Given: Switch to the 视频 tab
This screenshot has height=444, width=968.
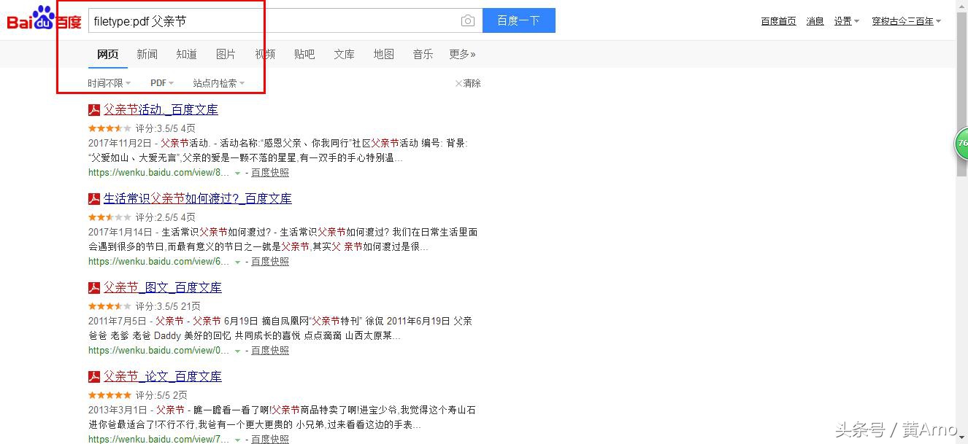Looking at the screenshot, I should 265,54.
